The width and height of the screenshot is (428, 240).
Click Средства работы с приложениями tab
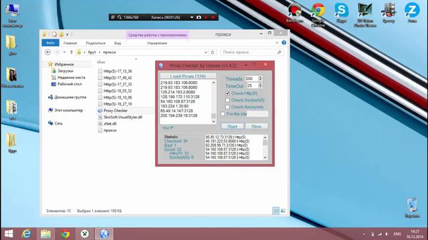[x=157, y=35]
